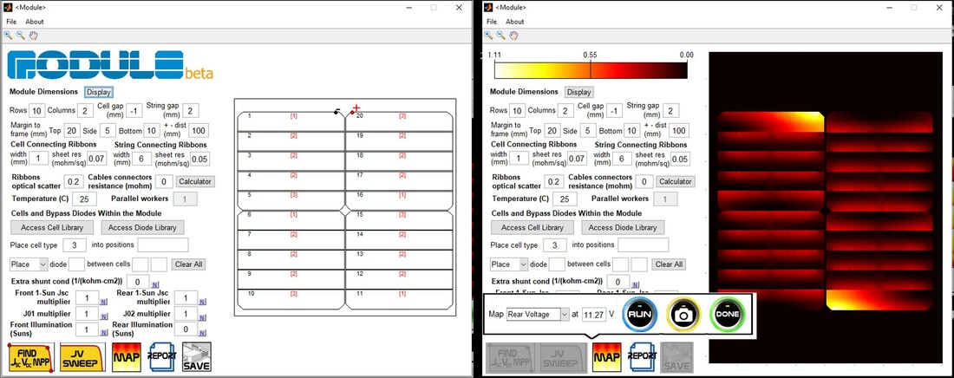Click the String gap field in left window
This screenshot has height=378, width=954.
click(x=191, y=111)
